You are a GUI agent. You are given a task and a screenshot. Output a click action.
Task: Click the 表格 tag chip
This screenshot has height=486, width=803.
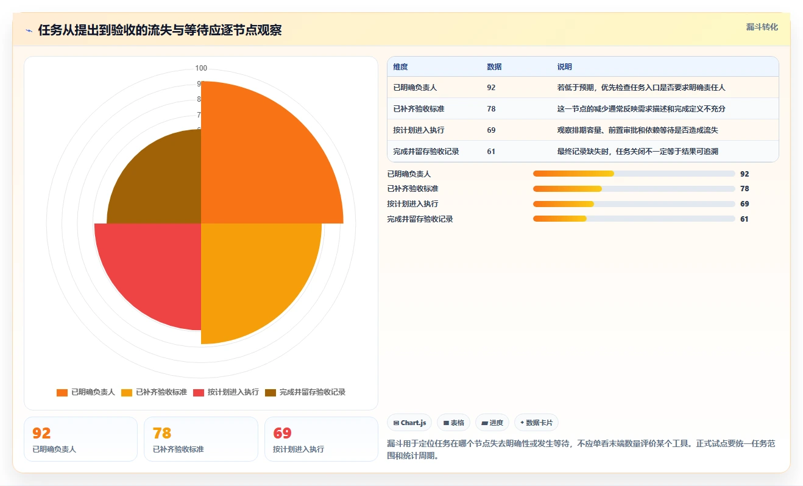click(453, 423)
